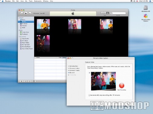Image resolution: width=153 pixels, height=114 pixels.
Task: Click the iTunes previous track button
Action: [x=22, y=13]
